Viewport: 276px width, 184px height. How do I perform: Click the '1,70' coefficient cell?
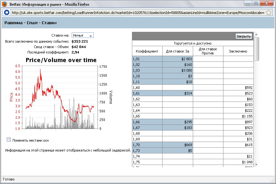[x=147, y=145]
